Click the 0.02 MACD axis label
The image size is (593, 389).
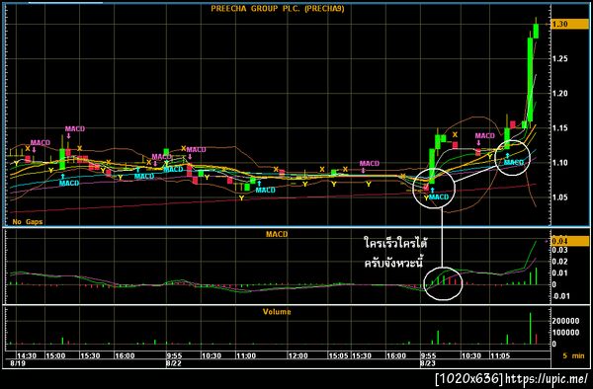point(559,262)
